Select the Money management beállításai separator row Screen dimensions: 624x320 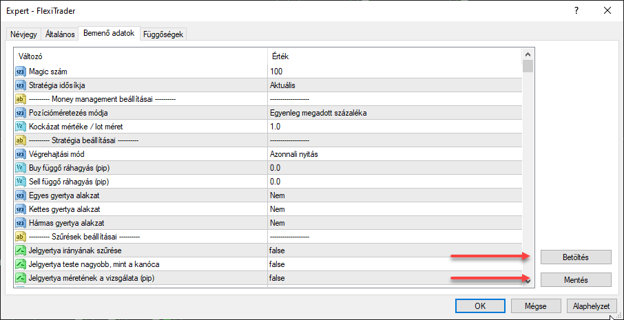(269, 99)
